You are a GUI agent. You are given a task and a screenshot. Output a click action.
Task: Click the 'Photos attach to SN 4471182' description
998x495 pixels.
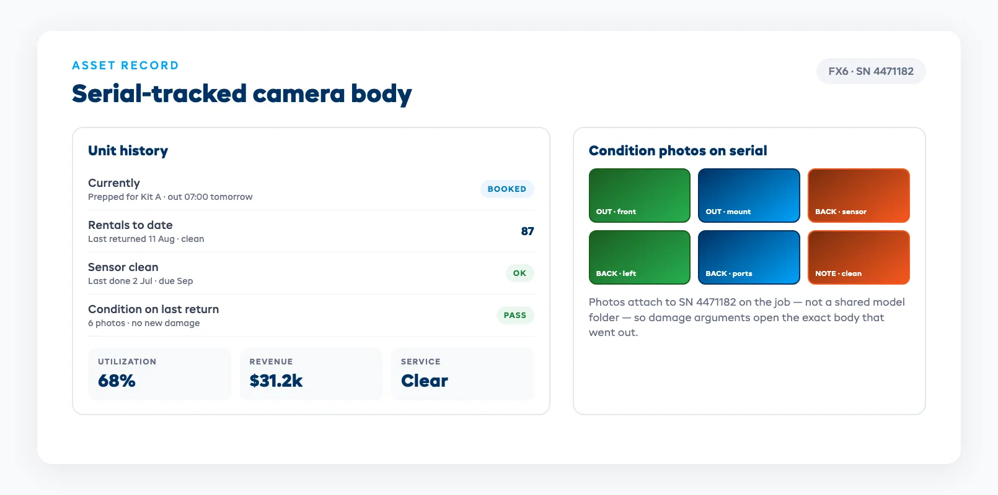(x=747, y=317)
